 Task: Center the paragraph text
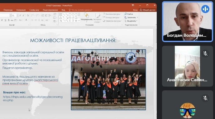36,20
